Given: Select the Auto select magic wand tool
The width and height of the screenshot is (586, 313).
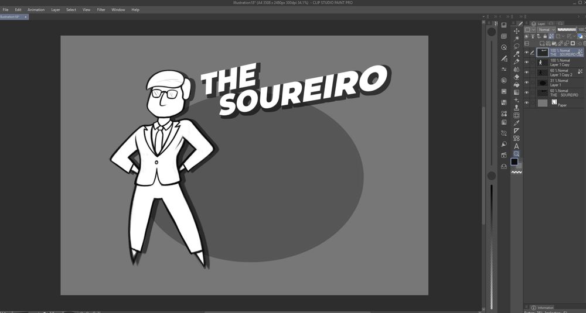Looking at the screenshot, I should 516,39.
